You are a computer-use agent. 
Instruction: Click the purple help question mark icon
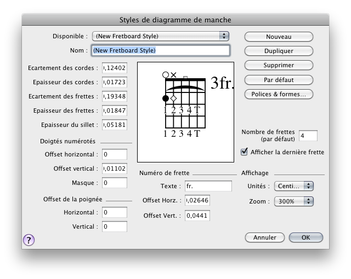[x=29, y=239]
